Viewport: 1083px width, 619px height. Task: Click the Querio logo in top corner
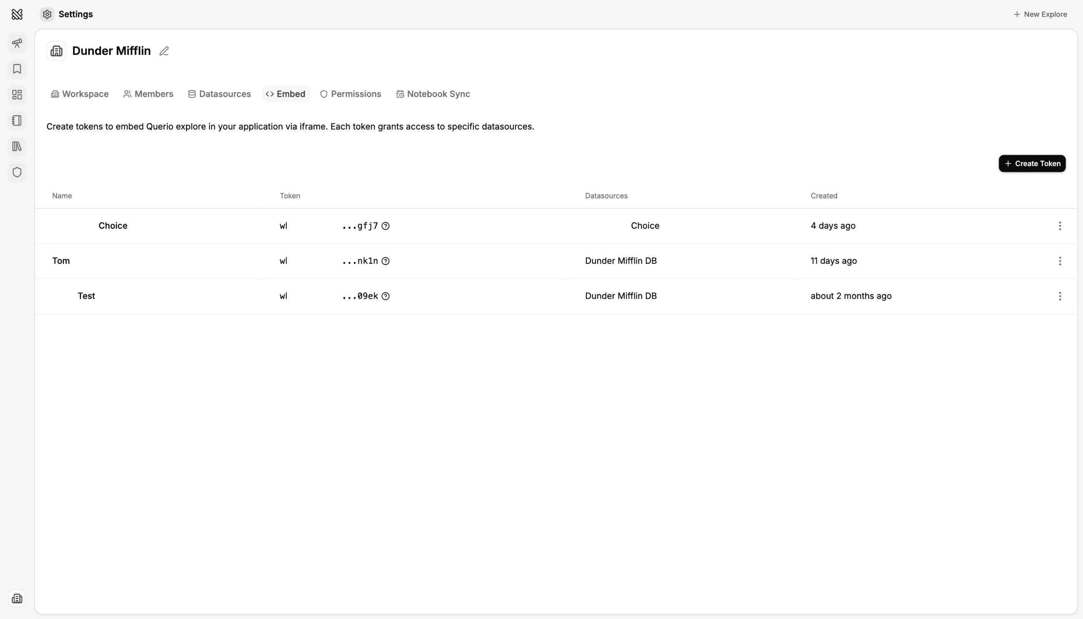(17, 14)
